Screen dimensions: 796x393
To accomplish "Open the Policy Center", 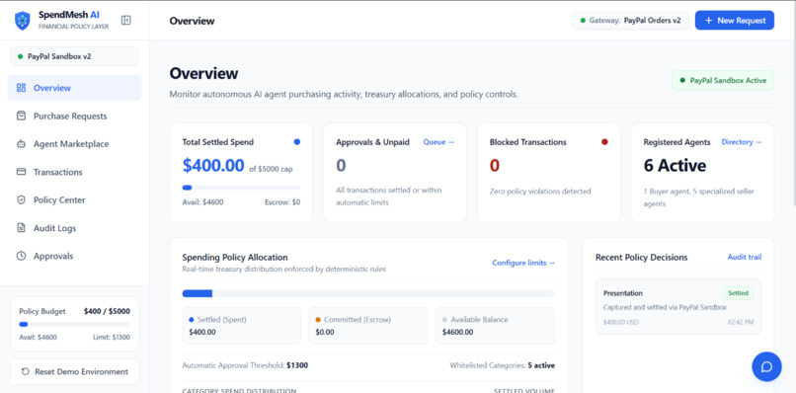I will [74, 200].
